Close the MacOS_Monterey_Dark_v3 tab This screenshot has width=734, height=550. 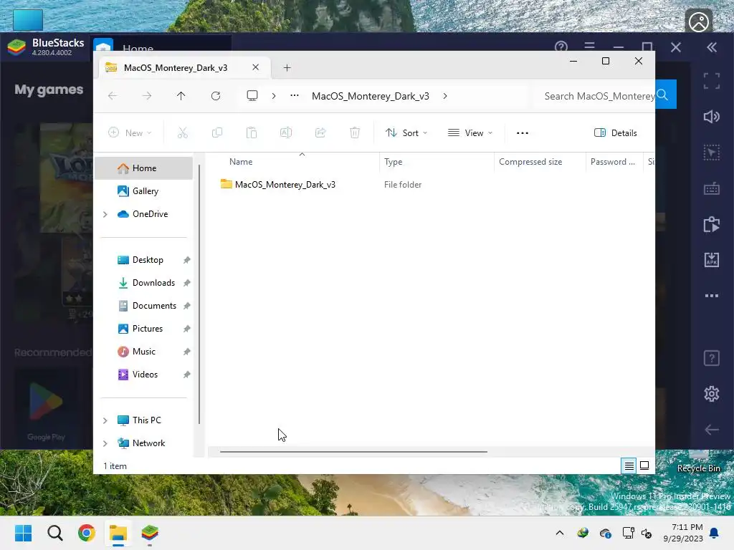coord(256,67)
